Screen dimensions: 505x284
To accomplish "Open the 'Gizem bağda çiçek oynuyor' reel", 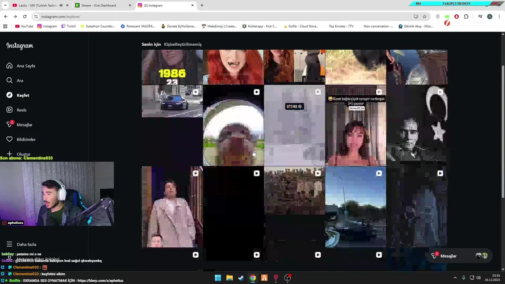I will coord(355,125).
